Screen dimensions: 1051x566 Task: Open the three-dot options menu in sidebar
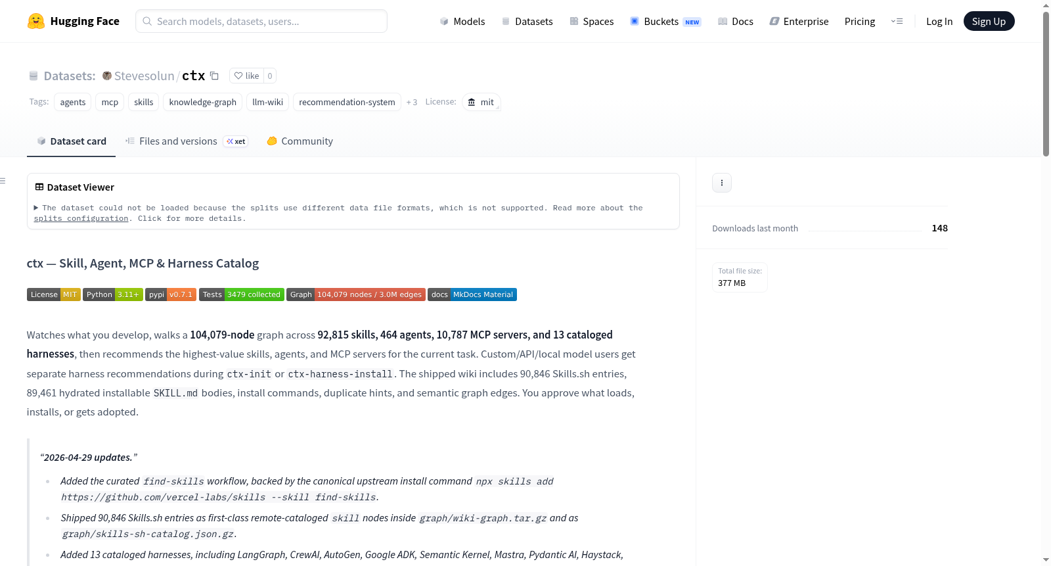point(722,183)
